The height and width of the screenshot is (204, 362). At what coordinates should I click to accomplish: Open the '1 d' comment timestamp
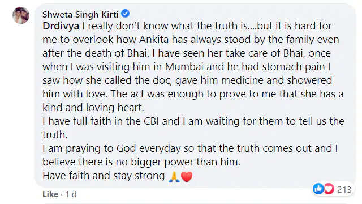(x=71, y=194)
